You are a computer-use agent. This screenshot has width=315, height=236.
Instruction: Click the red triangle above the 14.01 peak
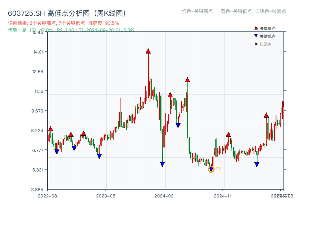148,50
